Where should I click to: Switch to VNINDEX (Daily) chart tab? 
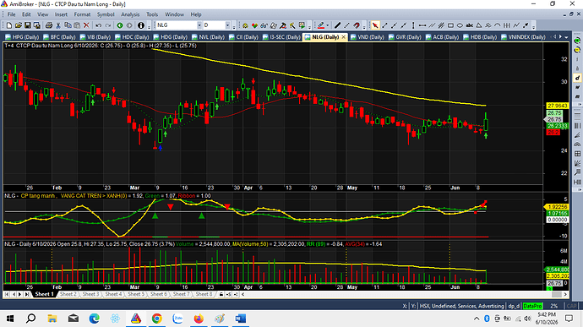click(x=523, y=37)
